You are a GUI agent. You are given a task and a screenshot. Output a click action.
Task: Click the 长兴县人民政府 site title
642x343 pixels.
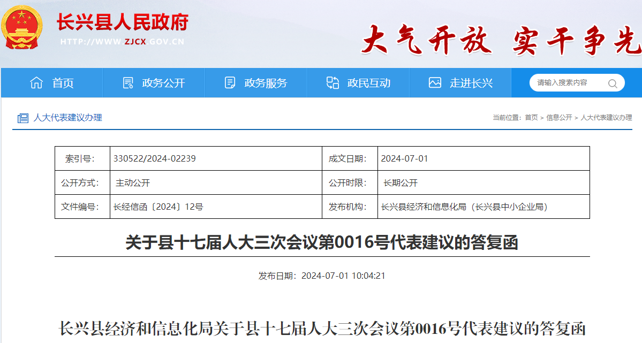[x=123, y=22]
